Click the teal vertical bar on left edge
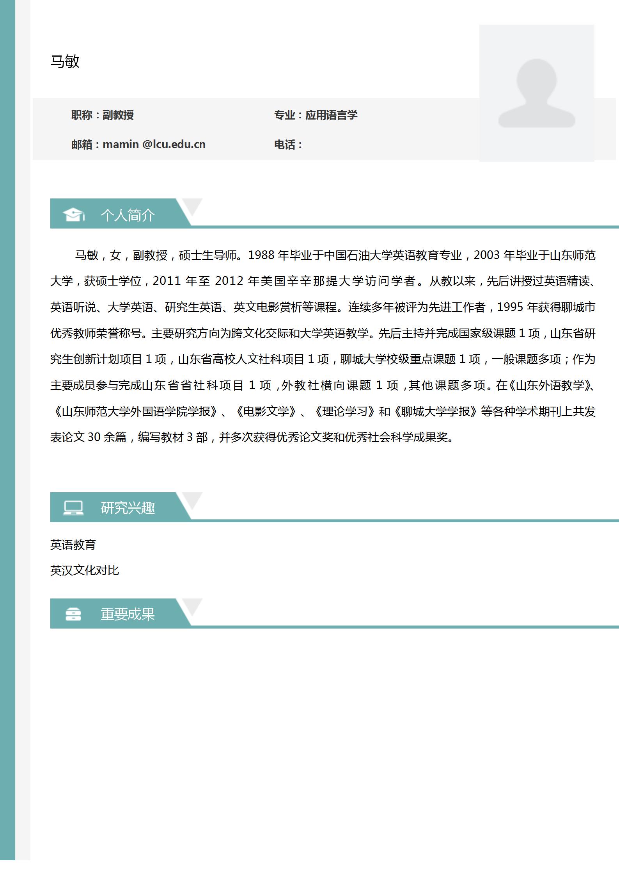Viewport: 619px width, 877px height. tap(7, 430)
